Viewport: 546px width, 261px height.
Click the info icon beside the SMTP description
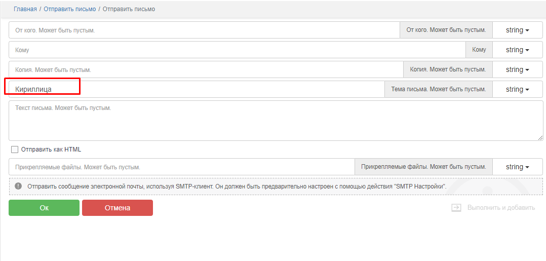pyautogui.click(x=18, y=187)
